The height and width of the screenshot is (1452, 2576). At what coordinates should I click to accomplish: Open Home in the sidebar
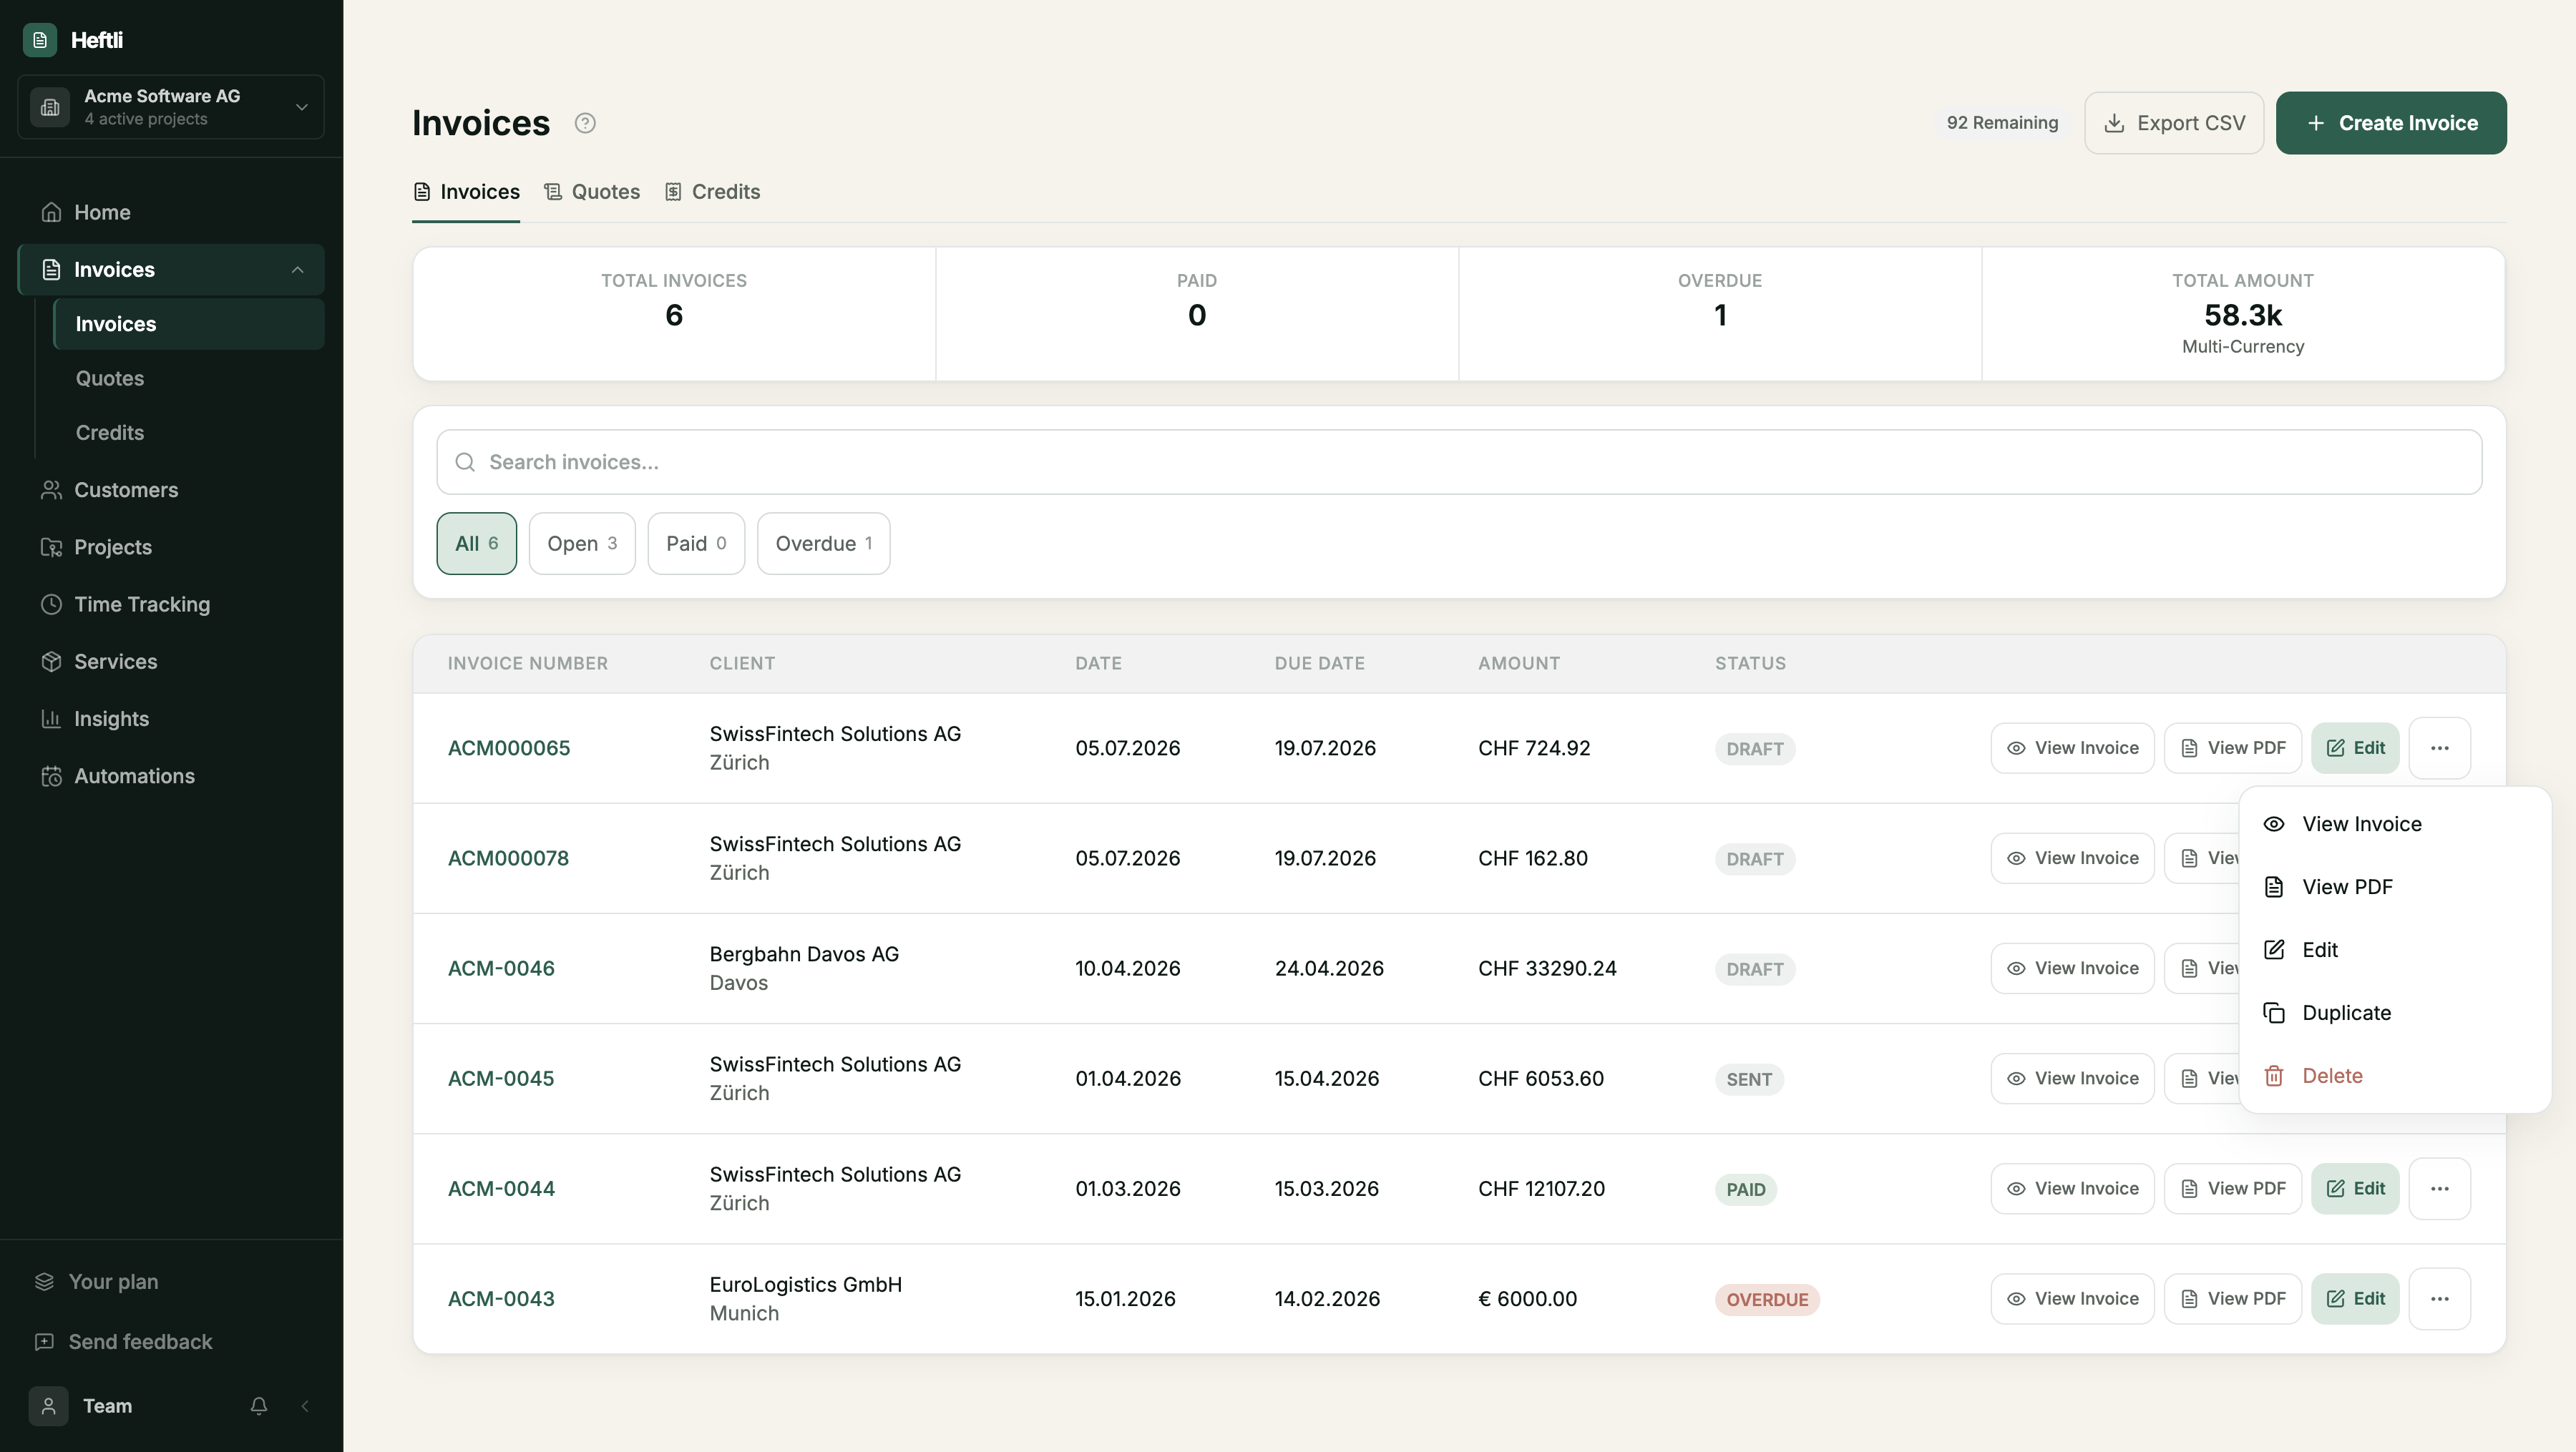click(x=171, y=212)
